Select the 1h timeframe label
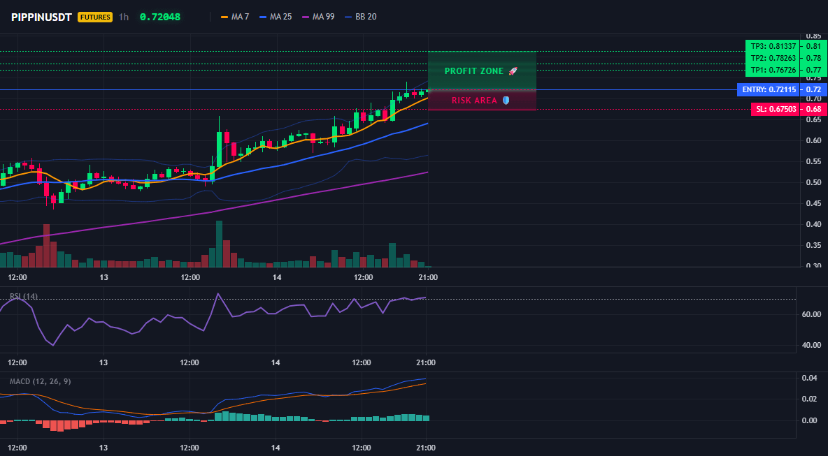Image resolution: width=828 pixels, height=456 pixels. (x=124, y=17)
